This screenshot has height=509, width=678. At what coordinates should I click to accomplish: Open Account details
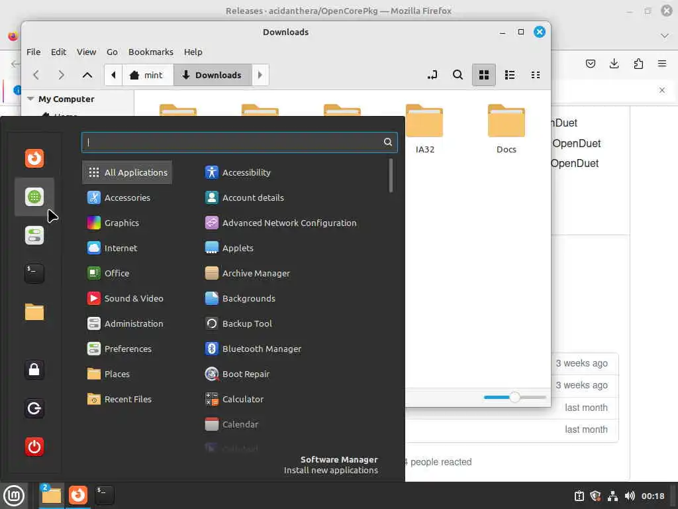click(244, 198)
